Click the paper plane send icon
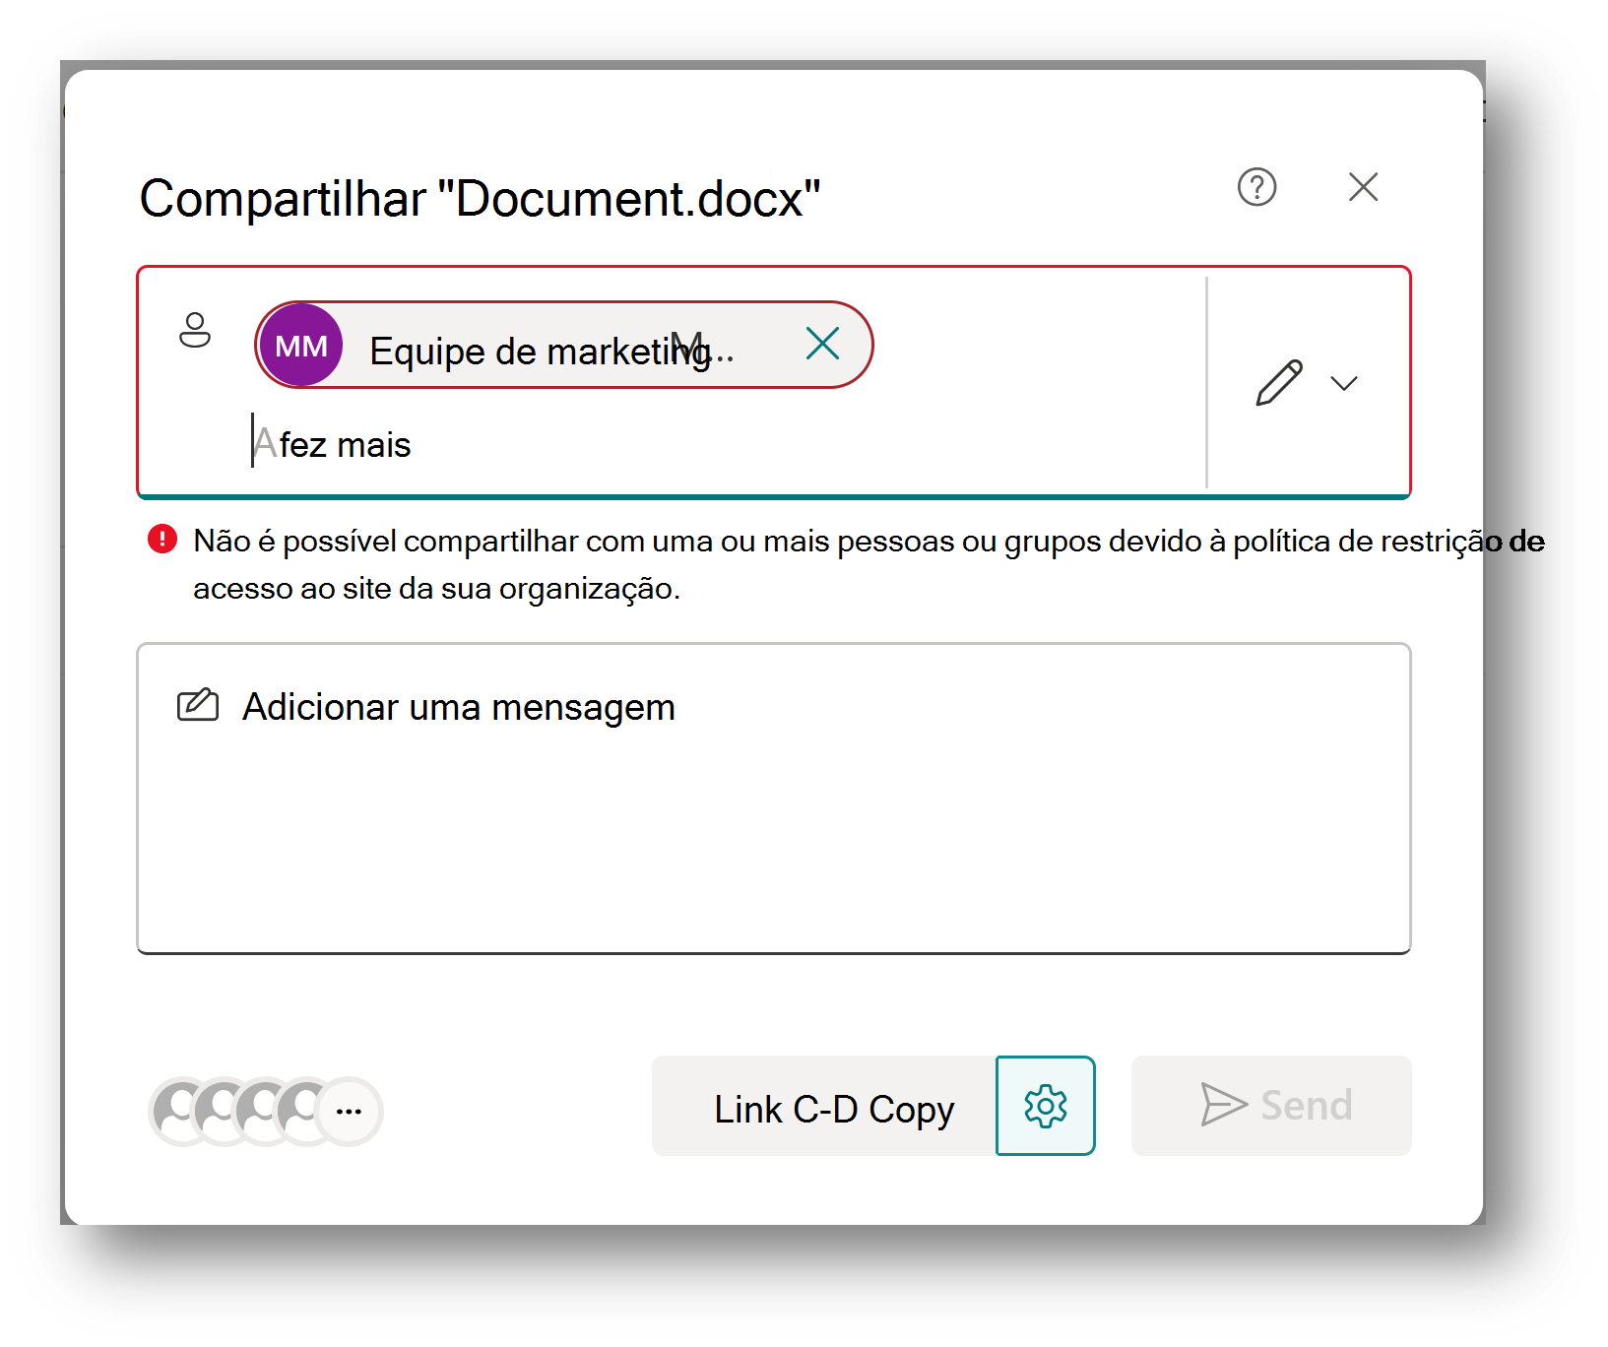The width and height of the screenshot is (1608, 1347). 1224,1105
